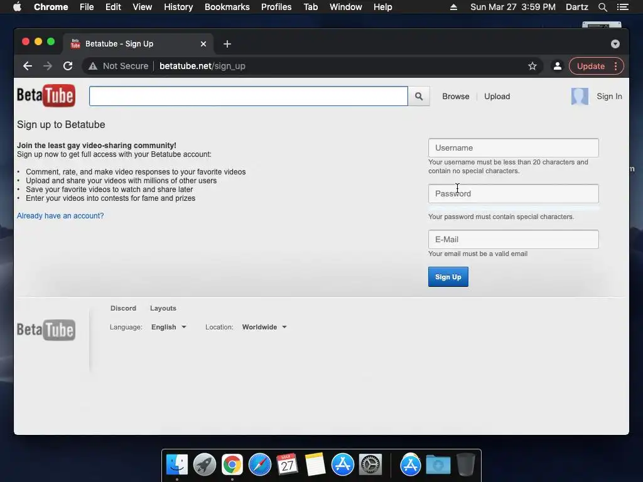Open a new tab with plus button
This screenshot has height=482, width=643.
(x=227, y=44)
